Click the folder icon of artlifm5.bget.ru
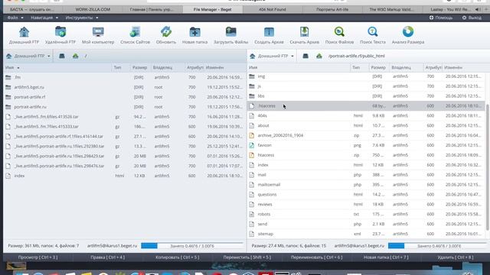 (x=8, y=87)
